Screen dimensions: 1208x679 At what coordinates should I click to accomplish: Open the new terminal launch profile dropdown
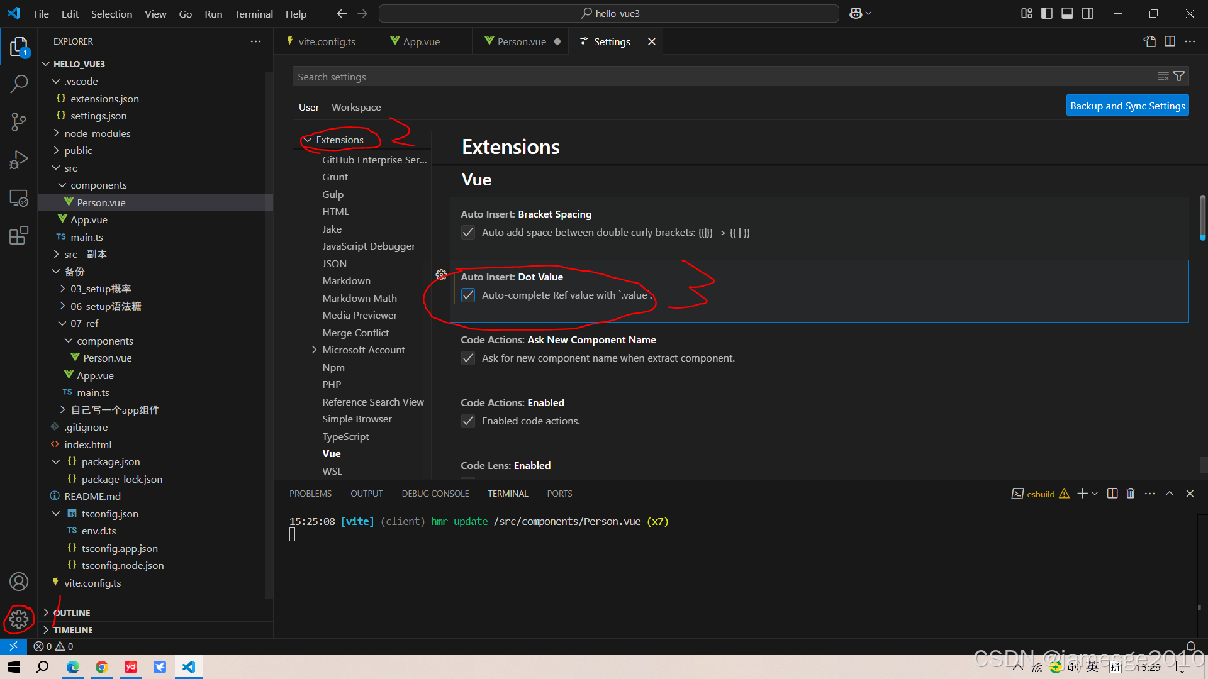[1095, 494]
